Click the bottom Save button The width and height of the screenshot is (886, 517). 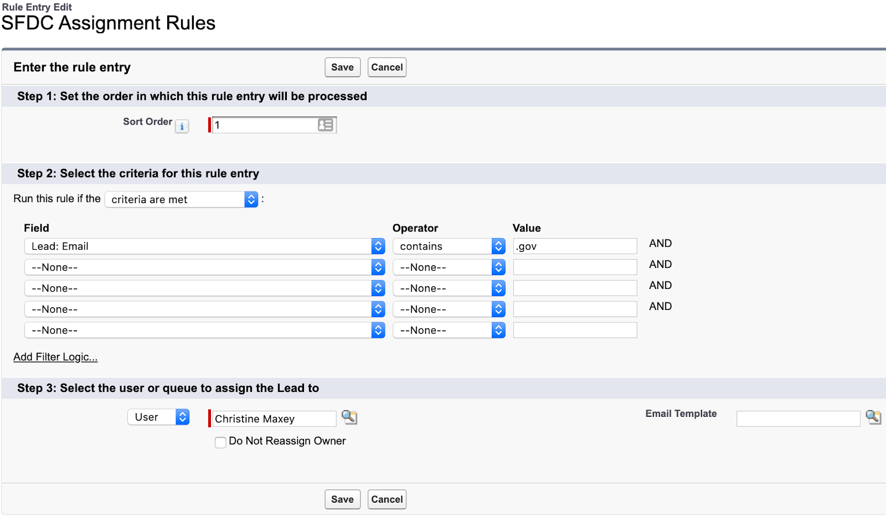[342, 499]
